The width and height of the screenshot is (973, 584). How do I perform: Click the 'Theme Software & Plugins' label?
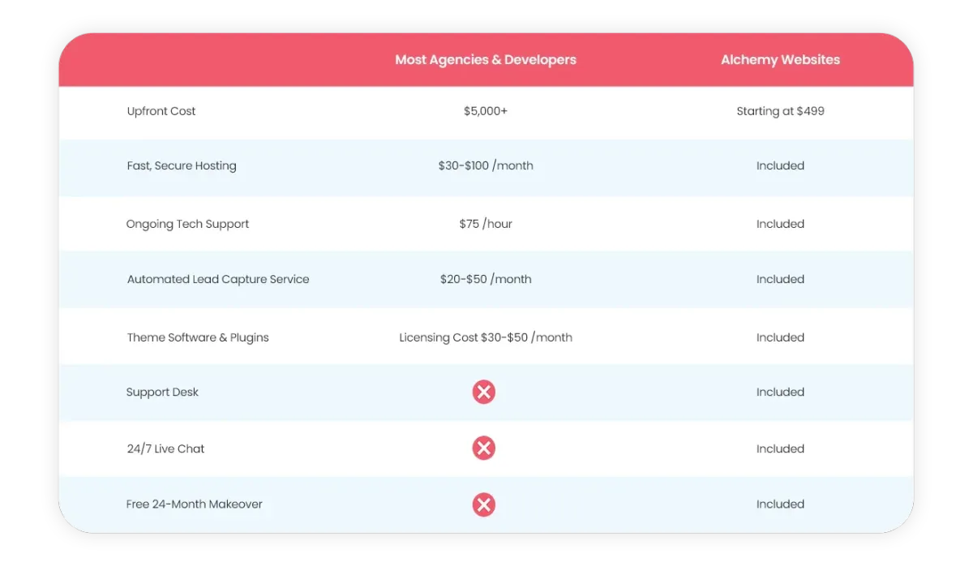click(x=198, y=337)
